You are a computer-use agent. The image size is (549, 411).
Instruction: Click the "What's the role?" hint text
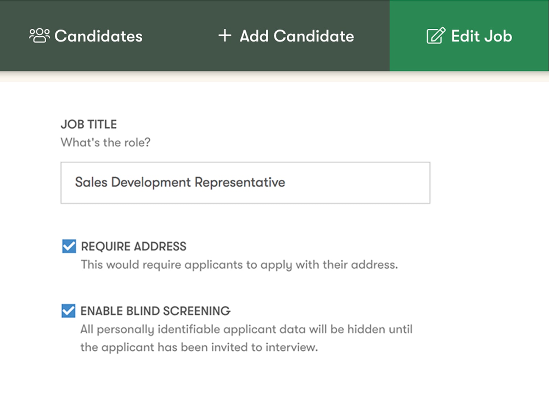tap(105, 142)
